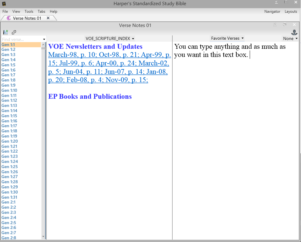301x242 pixels.
Task: Open the Find verse dropdown arrow
Action: click(x=44, y=39)
